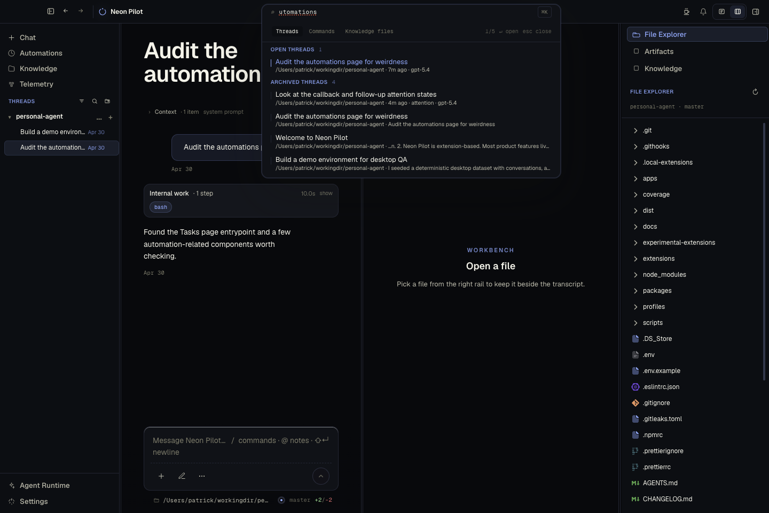The height and width of the screenshot is (513, 769).
Task: Filter threads with the filter icon
Action: [82, 101]
